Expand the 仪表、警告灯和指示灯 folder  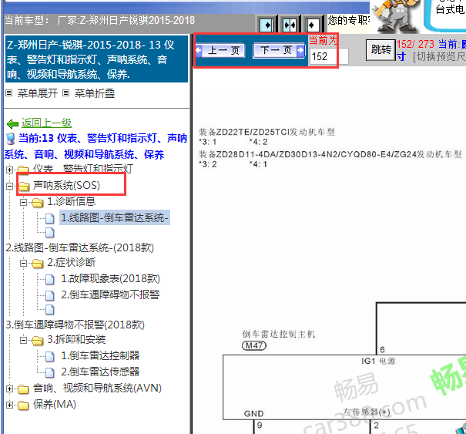9,170
